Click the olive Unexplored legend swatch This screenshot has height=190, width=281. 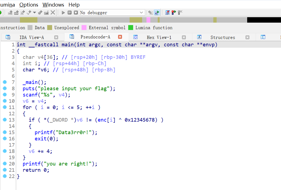coord(50,28)
